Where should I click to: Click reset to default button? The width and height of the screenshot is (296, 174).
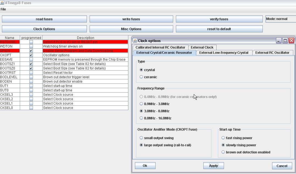pos(219,29)
